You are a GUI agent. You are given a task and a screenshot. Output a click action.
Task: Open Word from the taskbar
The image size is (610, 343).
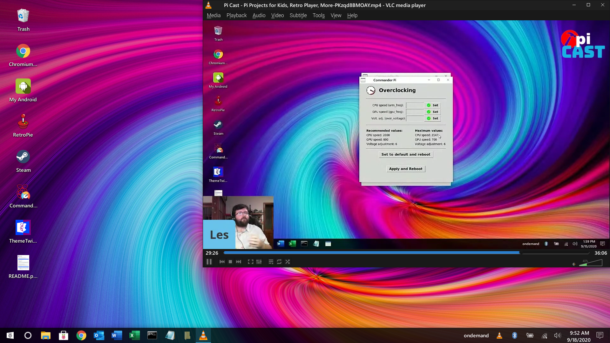coord(117,335)
